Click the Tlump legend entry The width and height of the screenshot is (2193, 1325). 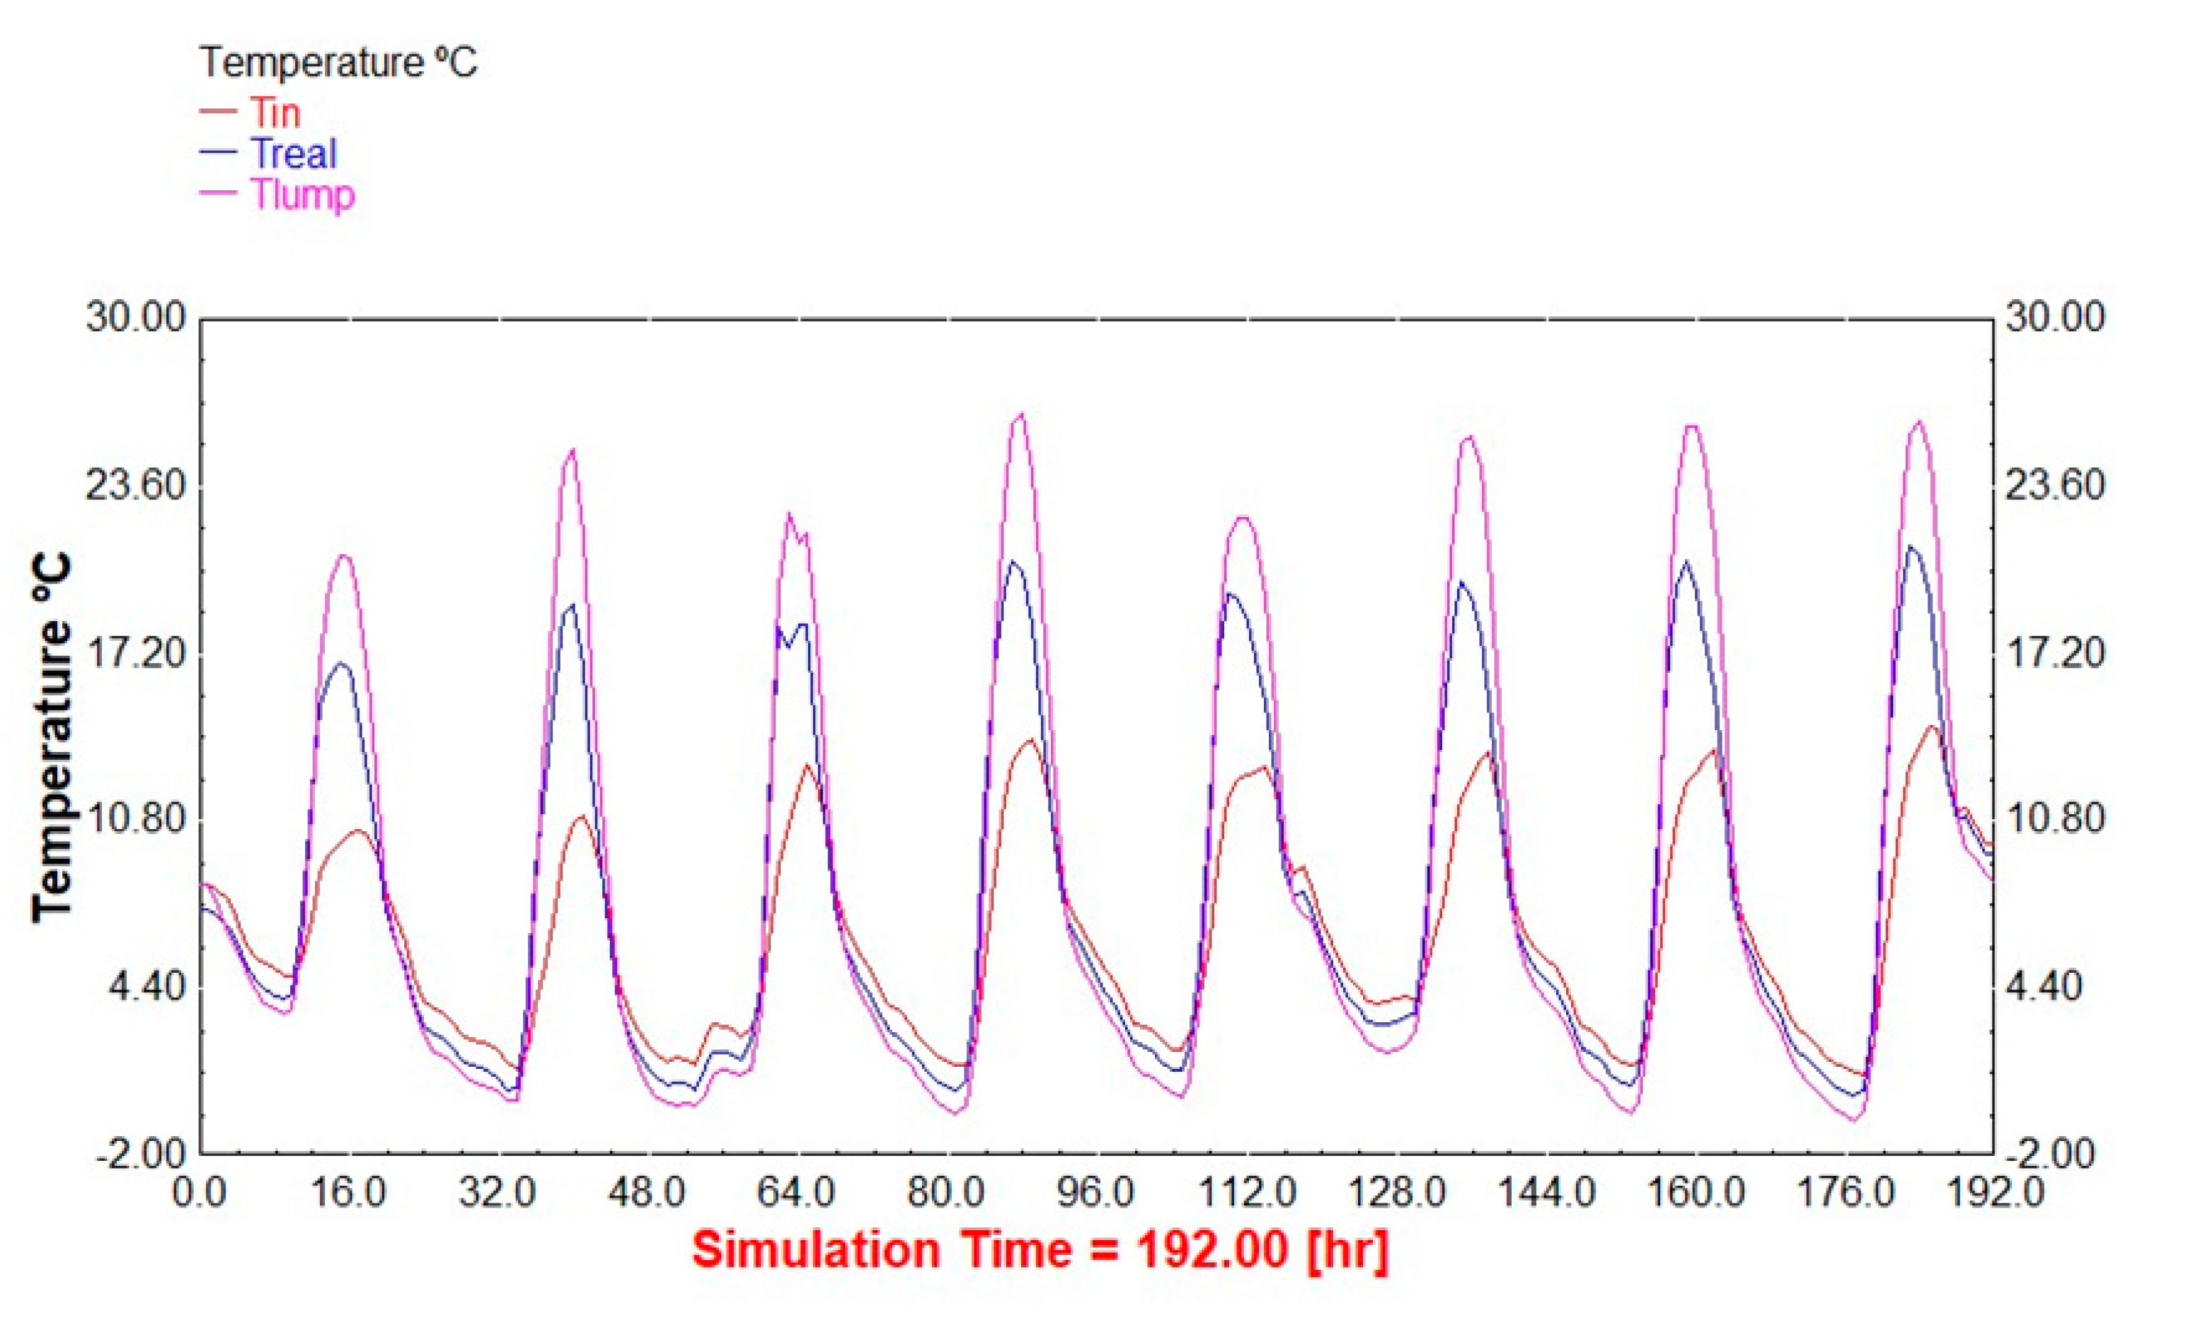[x=303, y=195]
